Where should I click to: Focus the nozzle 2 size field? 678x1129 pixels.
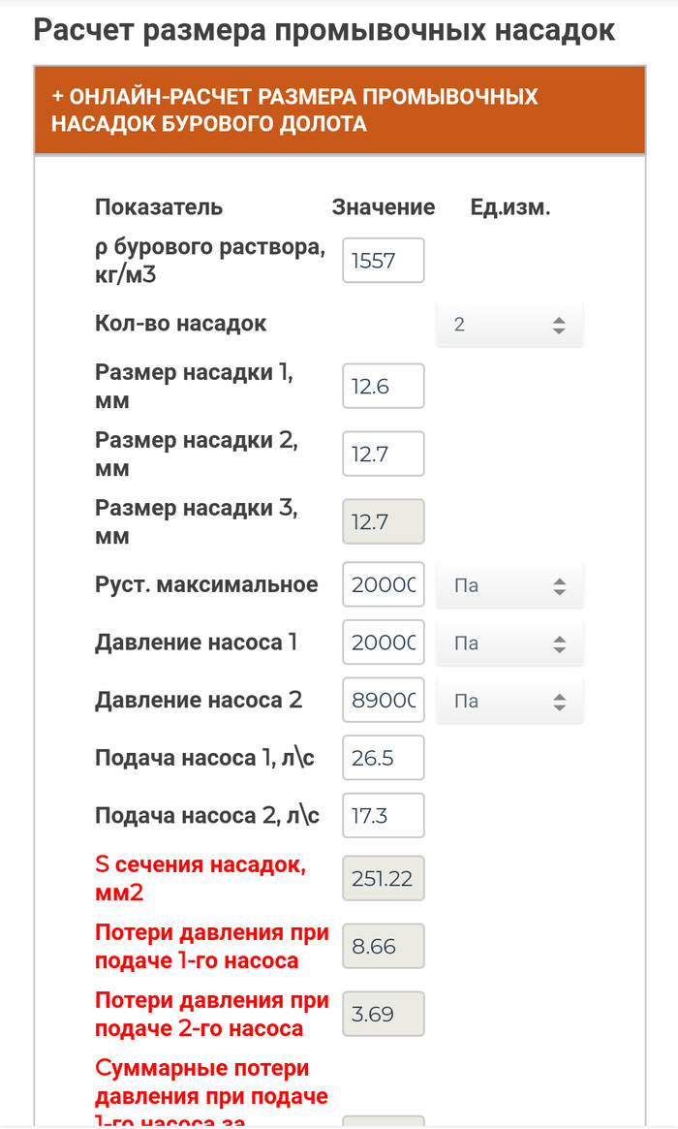tap(384, 454)
